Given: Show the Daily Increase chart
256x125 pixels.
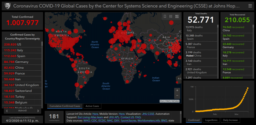Looking at the screenshot, I should click(230, 120).
